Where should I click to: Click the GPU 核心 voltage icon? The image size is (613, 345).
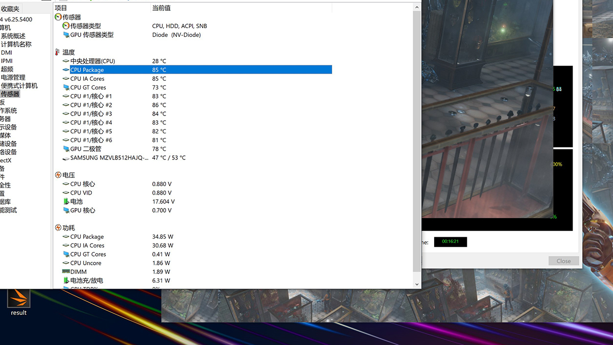66,210
